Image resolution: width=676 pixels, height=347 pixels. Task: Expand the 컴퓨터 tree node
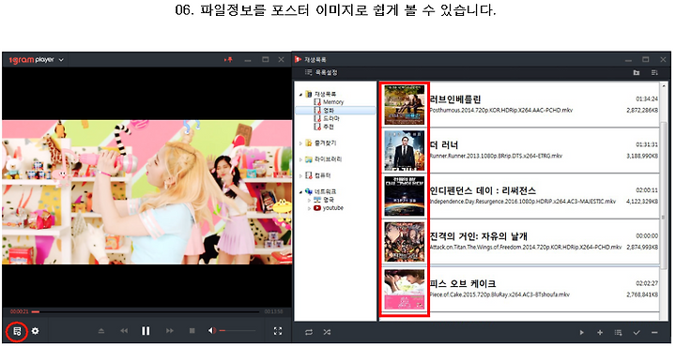point(301,175)
